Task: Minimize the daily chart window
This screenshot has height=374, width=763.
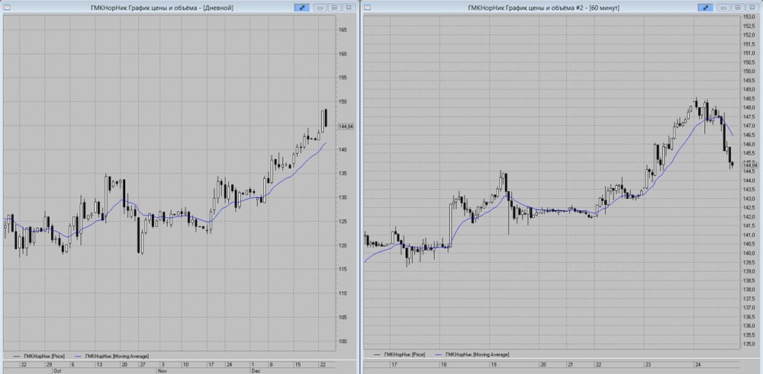Action: tap(320, 8)
